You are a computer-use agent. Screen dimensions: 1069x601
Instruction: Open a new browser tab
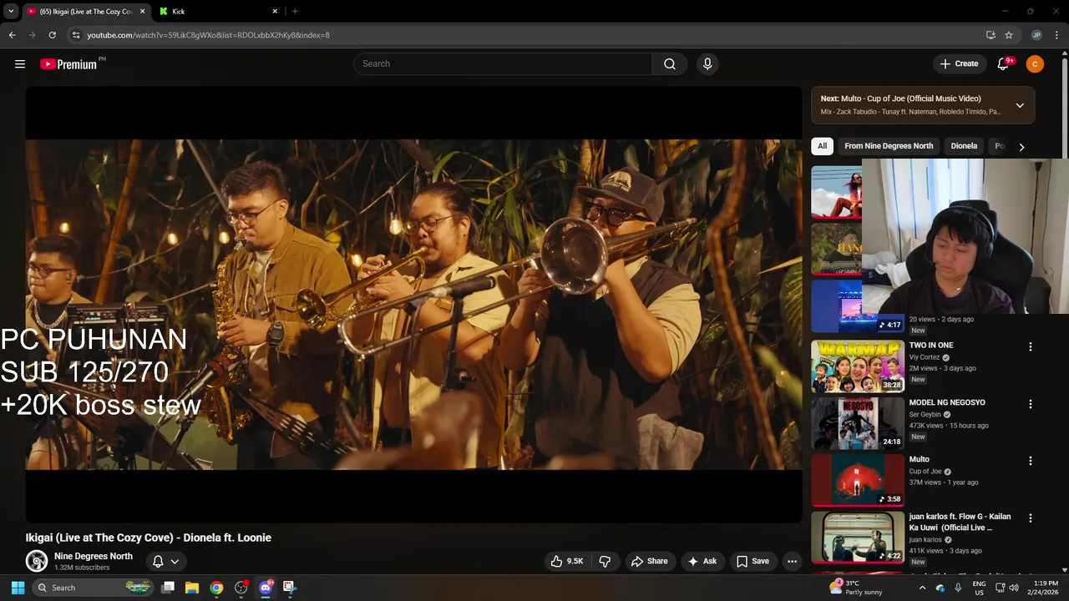pos(295,11)
